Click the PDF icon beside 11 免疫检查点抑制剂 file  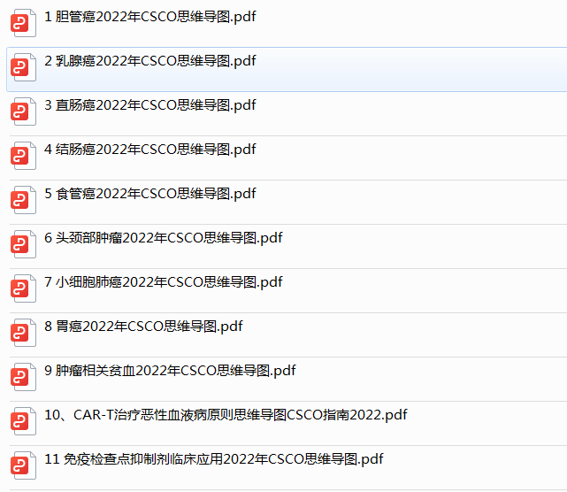tap(24, 465)
